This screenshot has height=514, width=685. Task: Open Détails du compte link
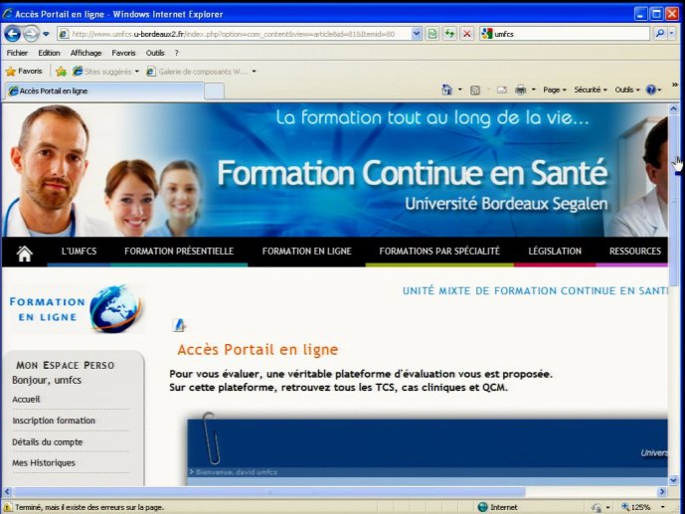tap(47, 442)
